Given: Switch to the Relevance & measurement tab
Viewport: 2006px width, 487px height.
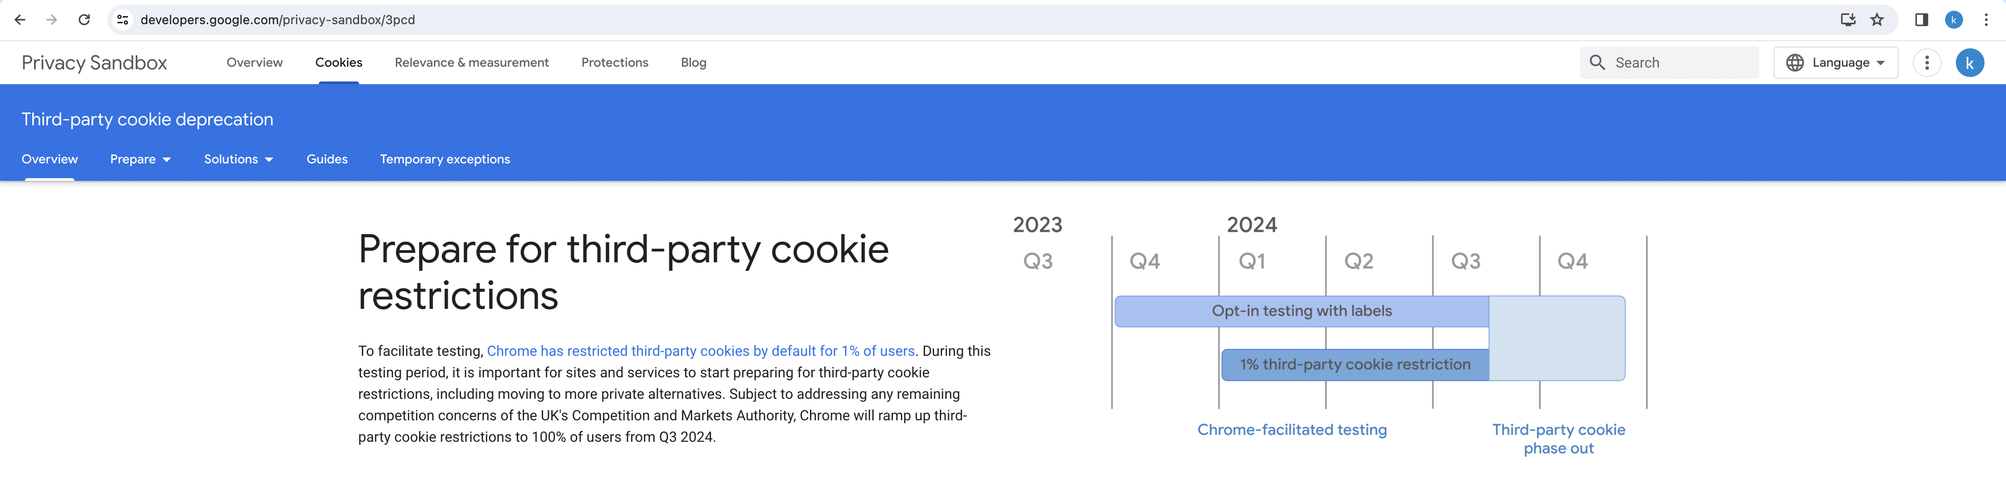Looking at the screenshot, I should point(471,62).
